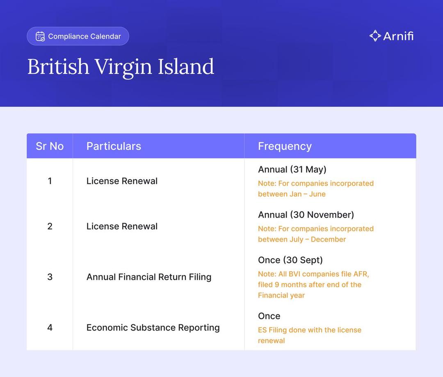Screen dimensions: 443x377
Task: Select the Frequency column header
Action: [285, 146]
